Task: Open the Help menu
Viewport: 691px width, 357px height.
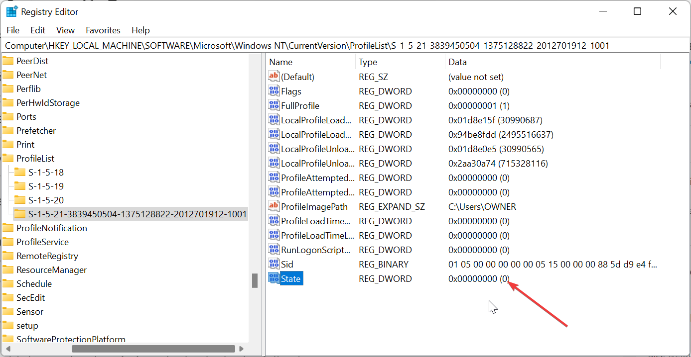Action: pyautogui.click(x=140, y=30)
